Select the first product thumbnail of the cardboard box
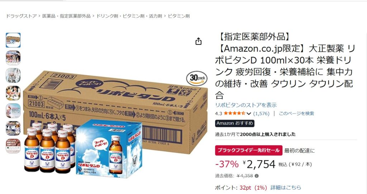The height and width of the screenshot is (194, 367). (13, 40)
